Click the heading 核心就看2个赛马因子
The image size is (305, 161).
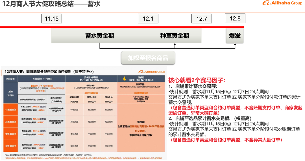point(197,80)
